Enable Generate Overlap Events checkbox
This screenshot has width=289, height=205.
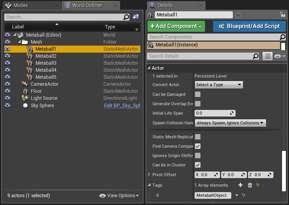click(198, 104)
